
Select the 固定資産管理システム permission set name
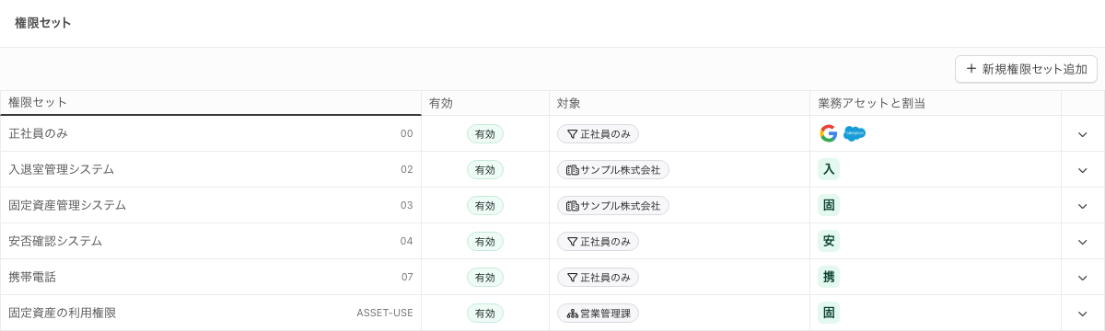(x=67, y=205)
